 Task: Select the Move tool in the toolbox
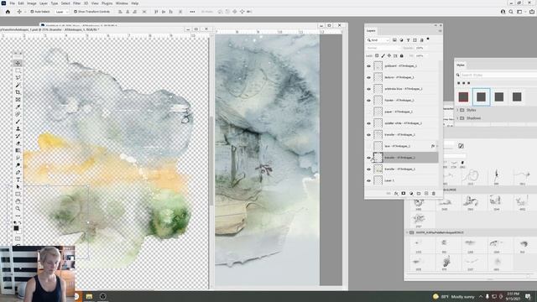point(18,64)
